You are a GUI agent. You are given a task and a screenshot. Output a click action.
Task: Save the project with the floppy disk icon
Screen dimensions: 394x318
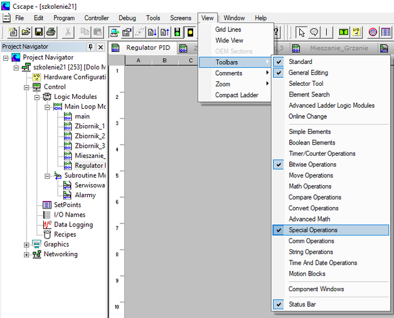click(x=39, y=32)
